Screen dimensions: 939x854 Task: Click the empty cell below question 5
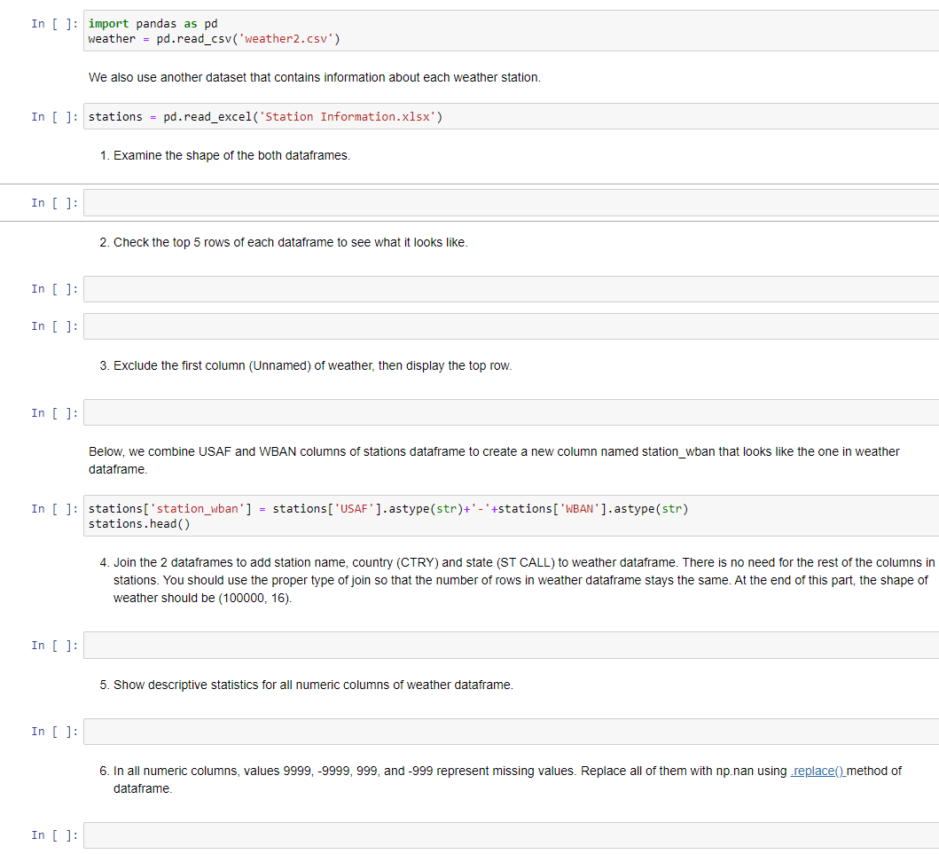[443, 731]
